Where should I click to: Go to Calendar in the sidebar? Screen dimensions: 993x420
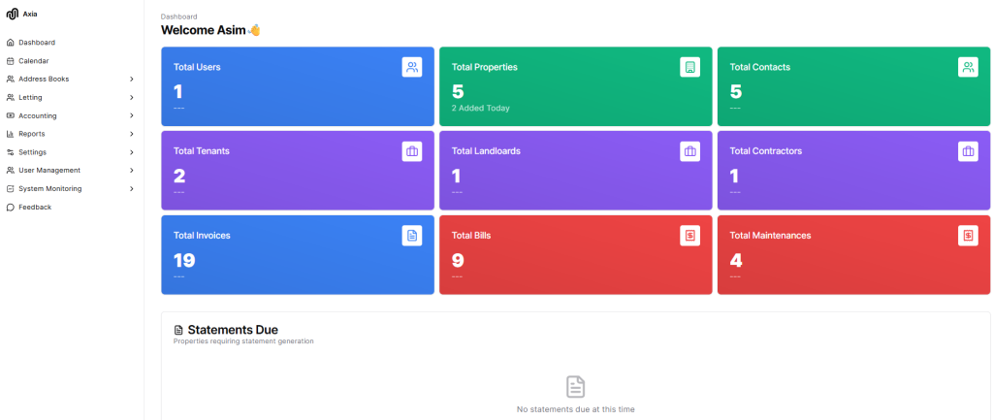pyautogui.click(x=34, y=61)
